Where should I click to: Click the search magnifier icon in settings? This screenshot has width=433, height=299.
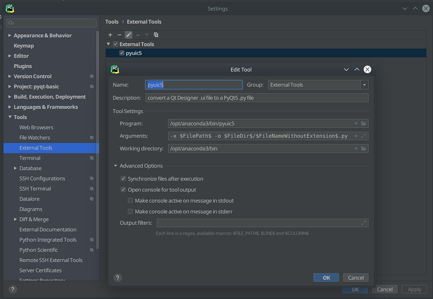[x=11, y=23]
